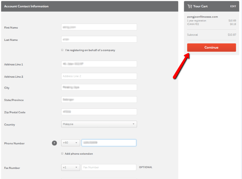Image resolution: width=242 pixels, height=179 pixels.
Task: Click into the First Name field
Action: 99,27
